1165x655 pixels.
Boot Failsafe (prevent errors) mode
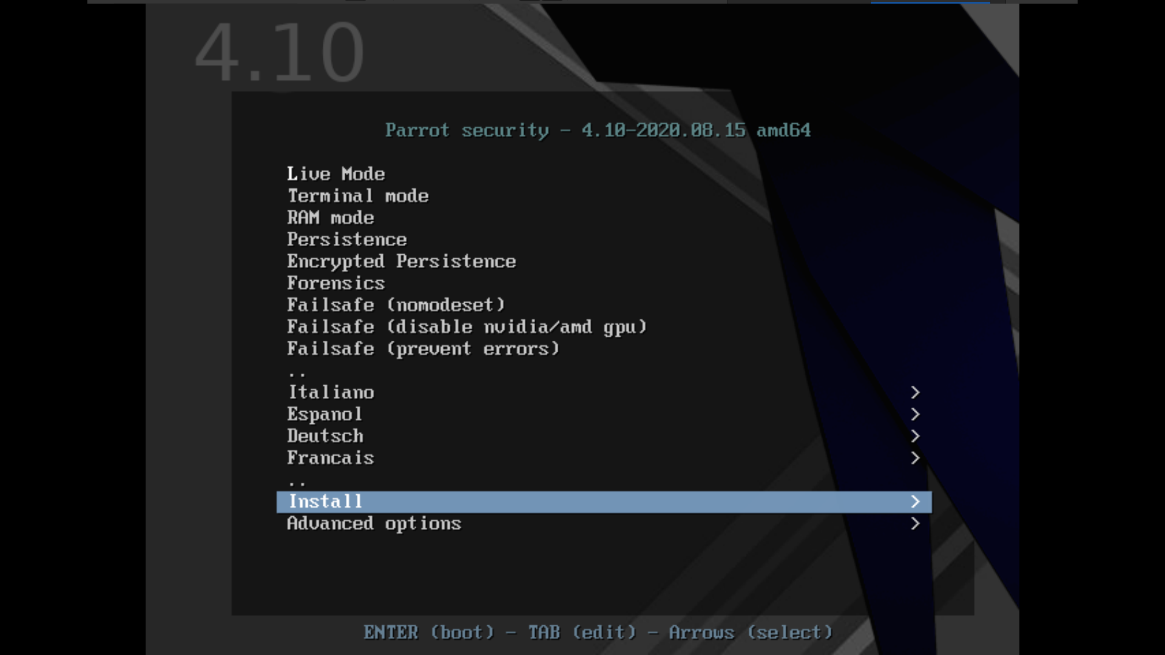point(423,349)
